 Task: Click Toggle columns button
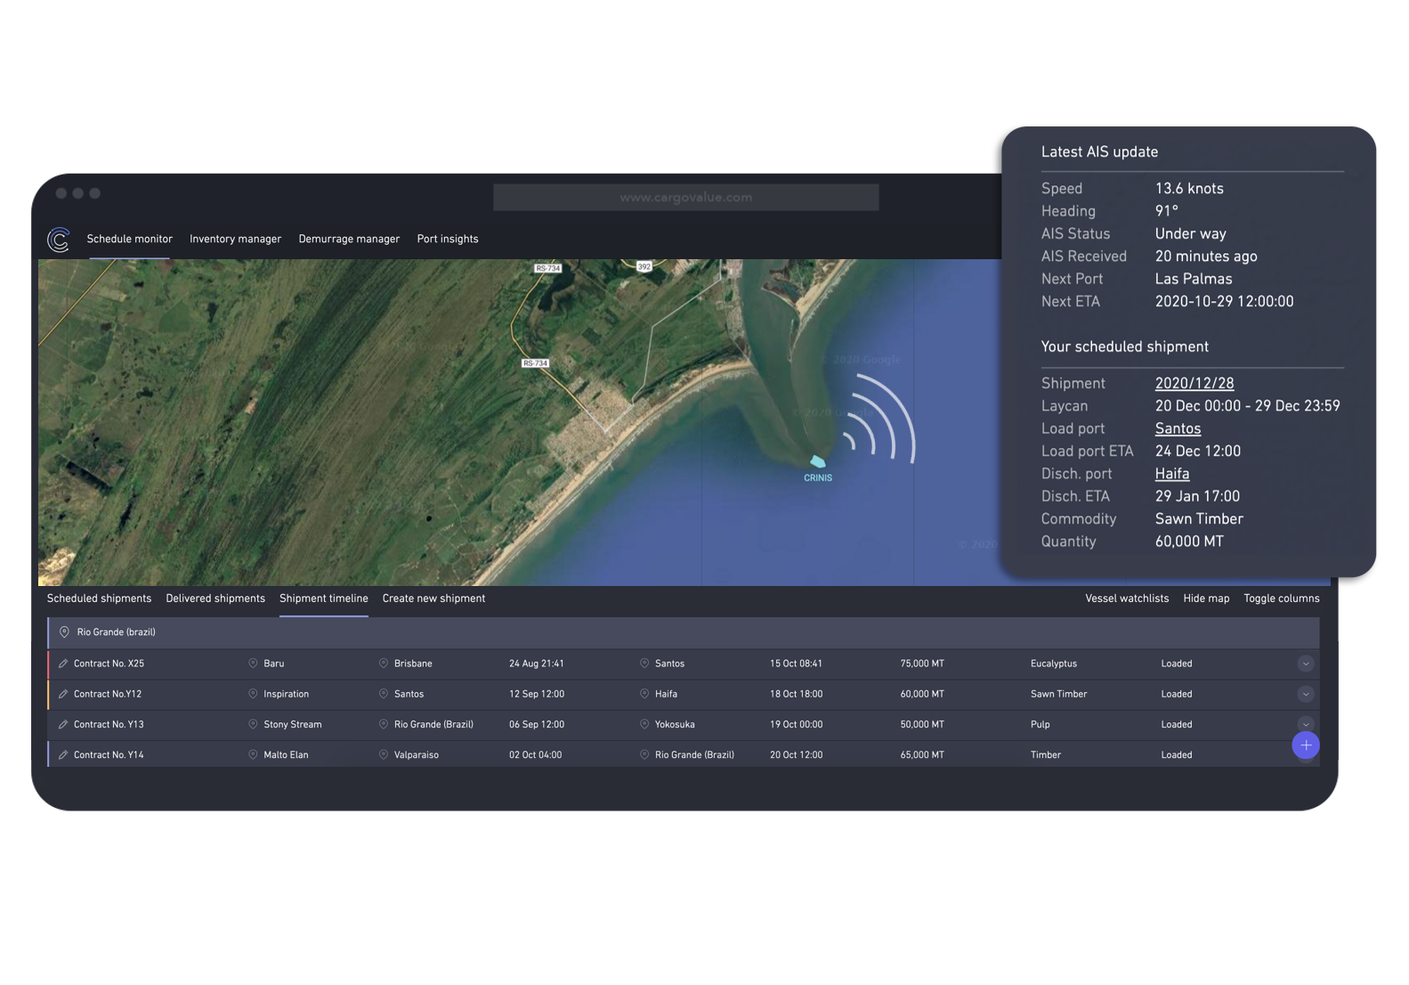tap(1282, 598)
